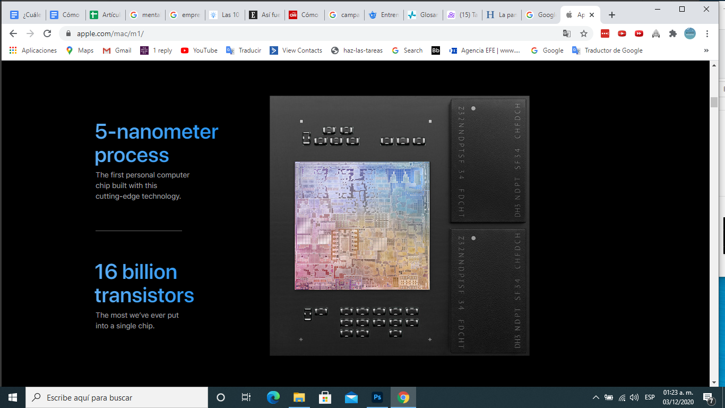Show hidden system tray icons
Viewport: 725px width, 408px height.
596,397
